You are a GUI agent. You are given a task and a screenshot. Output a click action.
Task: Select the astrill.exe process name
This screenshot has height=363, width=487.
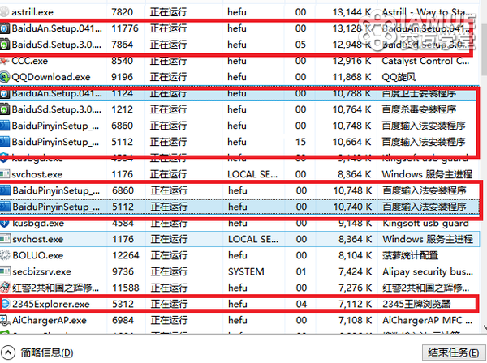(x=32, y=12)
